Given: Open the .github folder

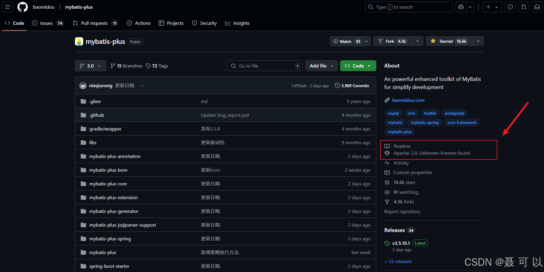Looking at the screenshot, I should pyautogui.click(x=97, y=115).
